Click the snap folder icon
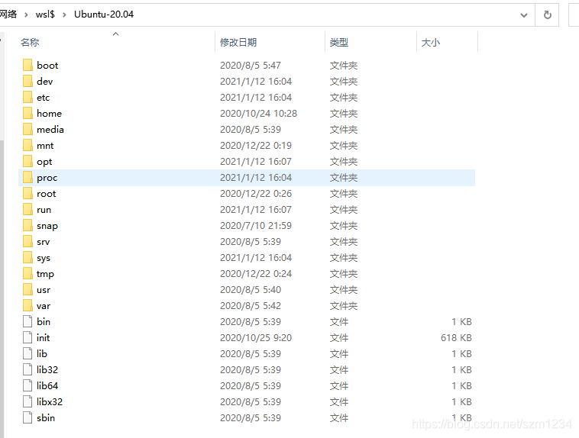579x438 pixels. click(27, 225)
